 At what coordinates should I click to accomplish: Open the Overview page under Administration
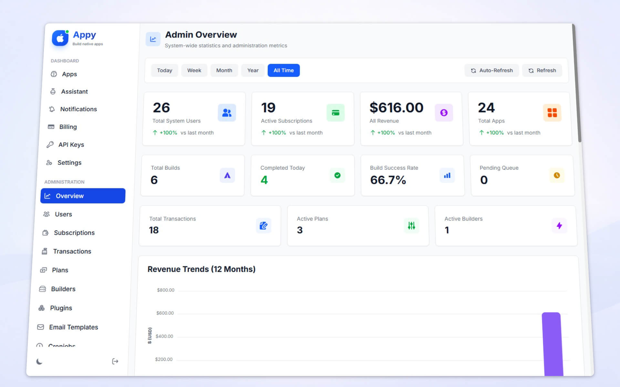[x=69, y=196]
